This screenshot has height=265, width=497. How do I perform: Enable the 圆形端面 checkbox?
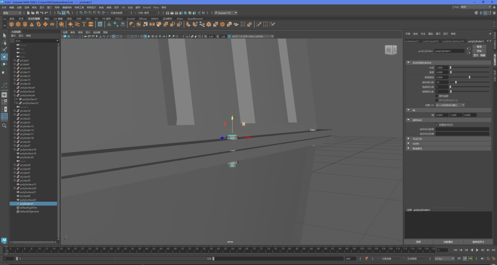[x=436, y=96]
